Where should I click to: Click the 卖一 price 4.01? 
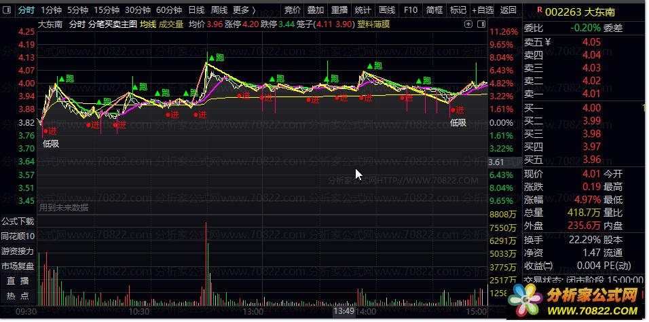[591, 94]
